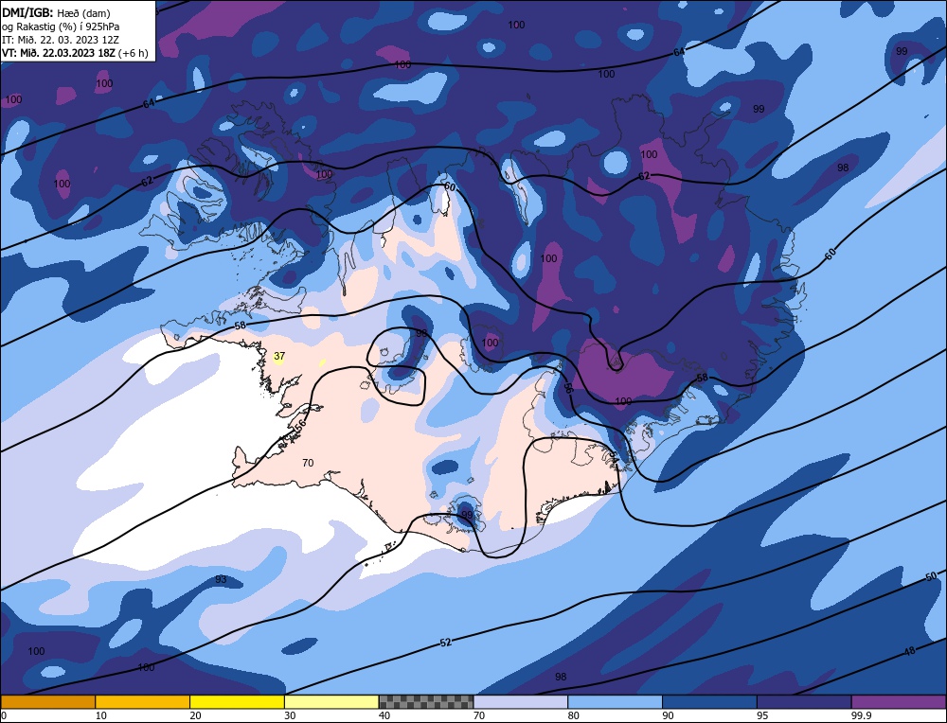Click the dark blue 90–95 legend swatch
This screenshot has height=723, width=947.
point(709,701)
